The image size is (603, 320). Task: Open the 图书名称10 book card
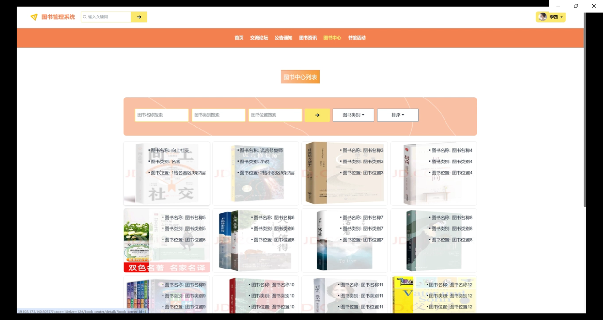tap(256, 295)
